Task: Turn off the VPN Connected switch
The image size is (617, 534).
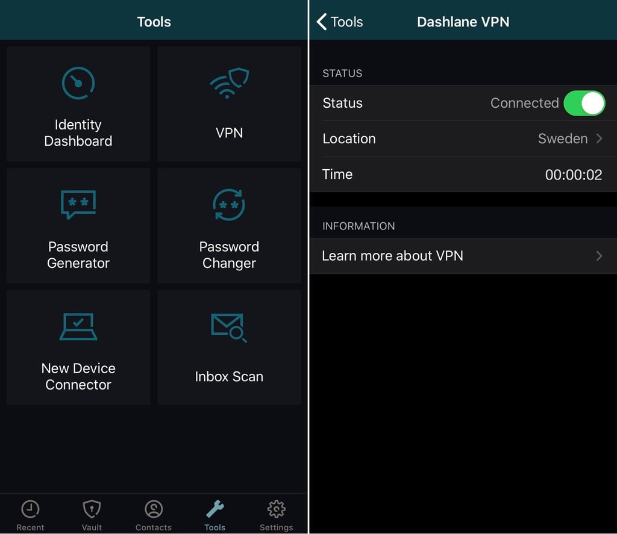Action: pyautogui.click(x=584, y=103)
